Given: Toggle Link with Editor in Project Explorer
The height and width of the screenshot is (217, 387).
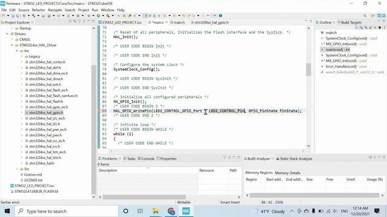Looking at the screenshot, I should tap(75, 22).
